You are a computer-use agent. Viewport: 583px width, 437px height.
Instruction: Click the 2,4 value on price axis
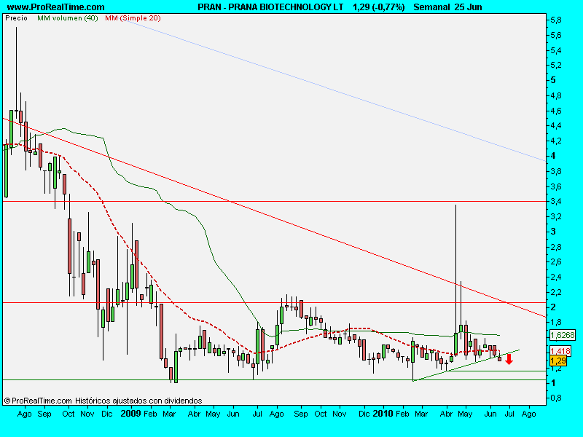(556, 277)
